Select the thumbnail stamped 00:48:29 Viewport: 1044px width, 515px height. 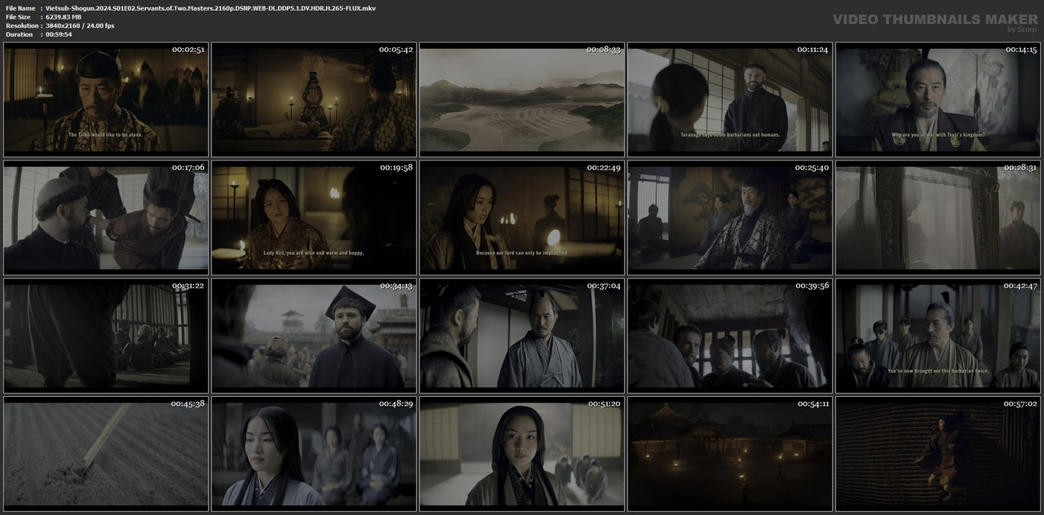[313, 453]
